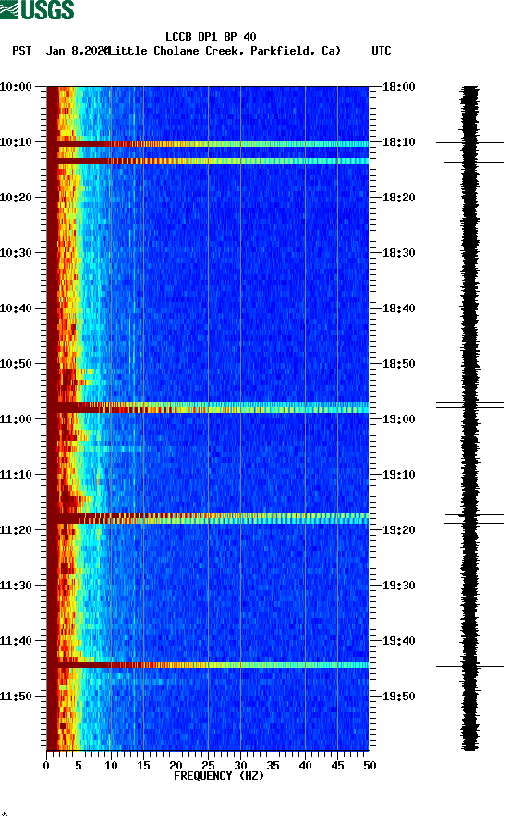
Task: Click the "11:40" PST time label
Action: point(16,640)
